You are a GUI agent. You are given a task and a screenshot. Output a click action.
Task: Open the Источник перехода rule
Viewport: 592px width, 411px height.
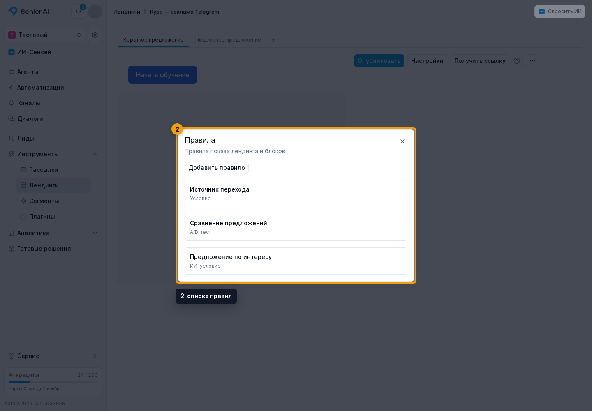(296, 194)
